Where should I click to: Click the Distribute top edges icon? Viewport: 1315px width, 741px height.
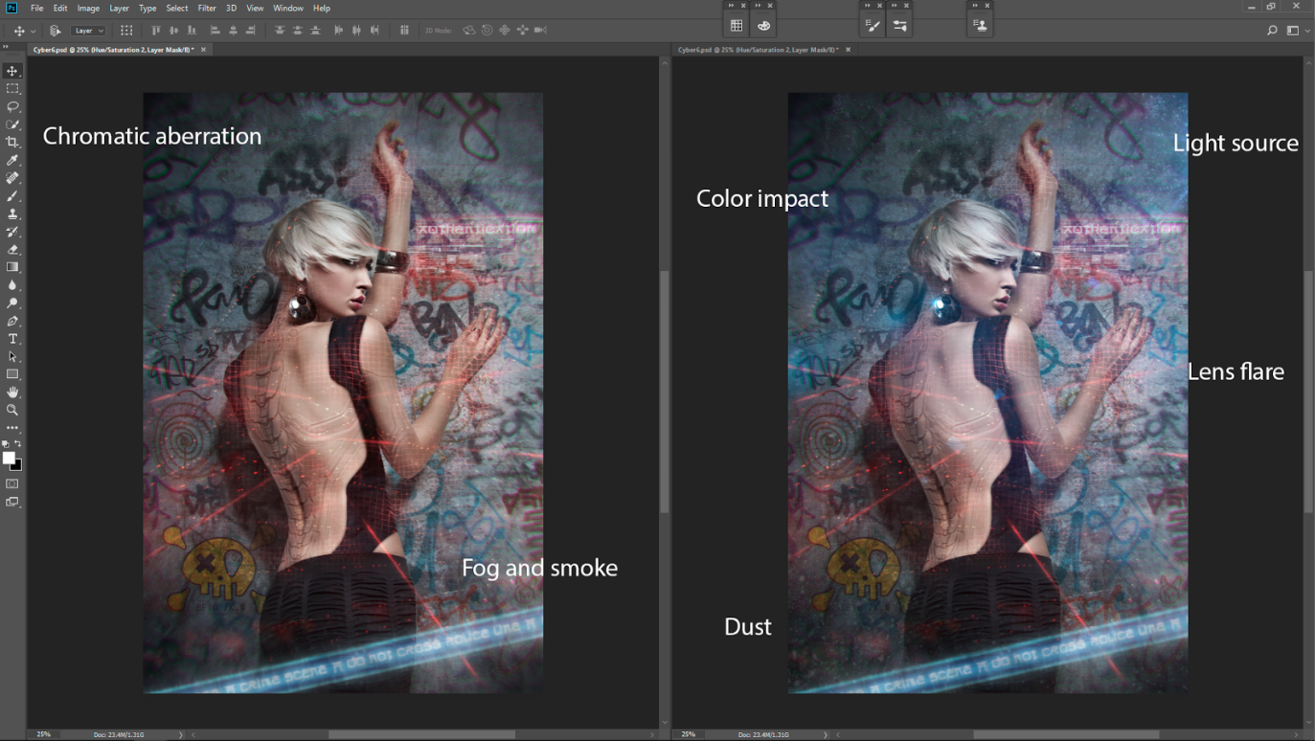tap(280, 31)
